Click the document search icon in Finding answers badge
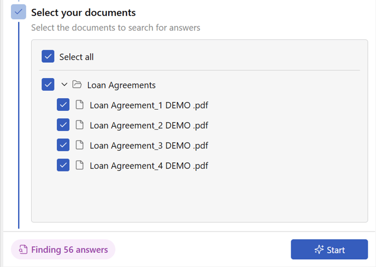 [23, 250]
